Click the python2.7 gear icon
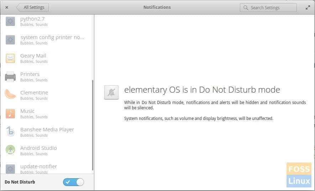 (10, 21)
